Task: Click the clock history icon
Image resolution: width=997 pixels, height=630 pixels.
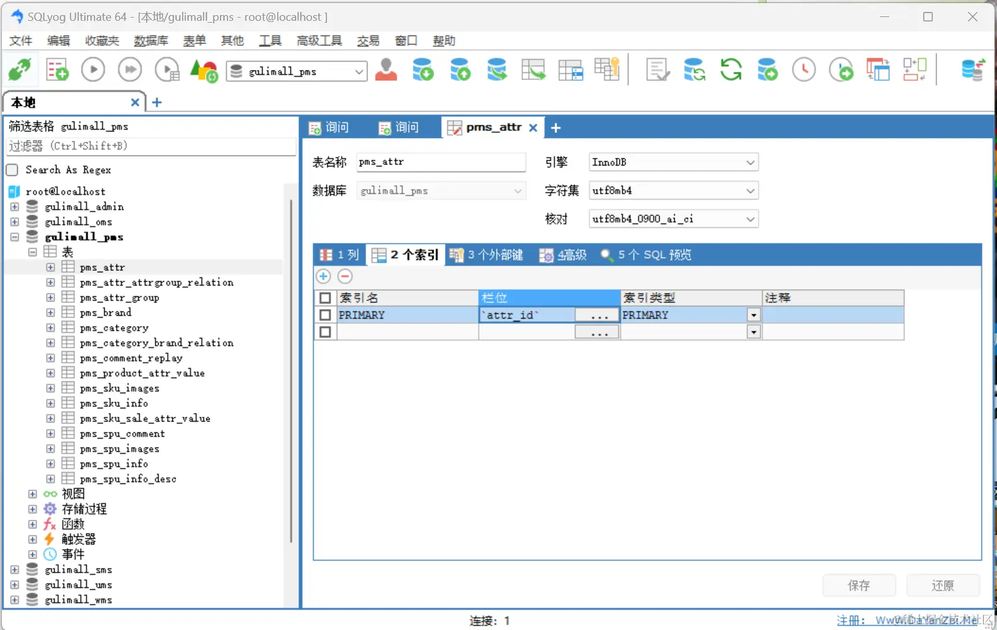Action: tap(804, 69)
